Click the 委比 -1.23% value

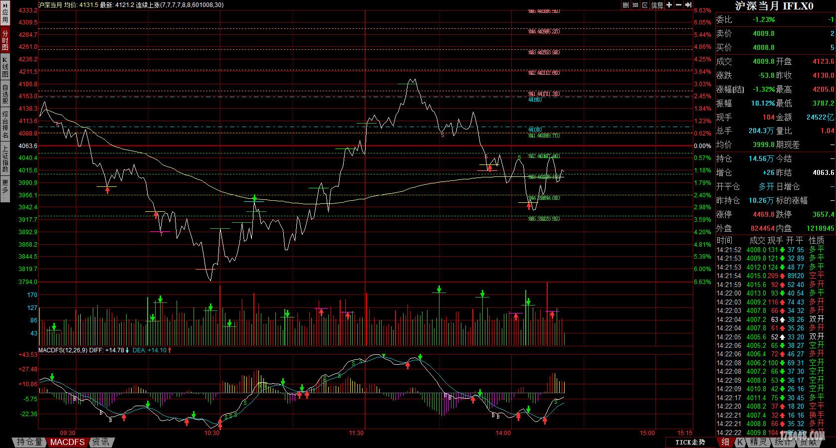pyautogui.click(x=764, y=19)
